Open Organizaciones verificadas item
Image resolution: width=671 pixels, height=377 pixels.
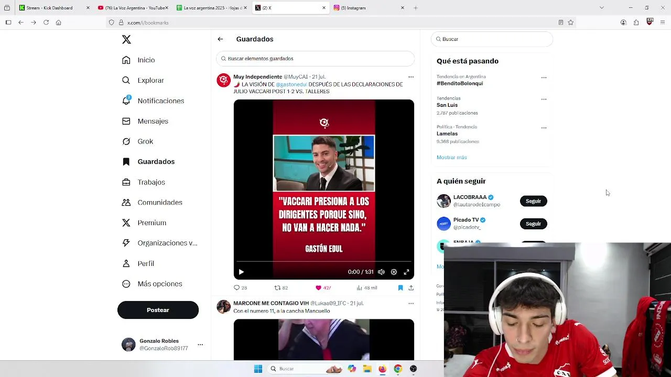(x=160, y=243)
